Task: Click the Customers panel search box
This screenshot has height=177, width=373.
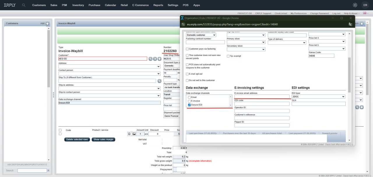Action: coord(32,171)
